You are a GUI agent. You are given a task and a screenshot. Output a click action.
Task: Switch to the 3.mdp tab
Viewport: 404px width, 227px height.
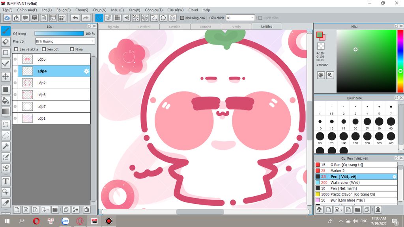[236, 27]
